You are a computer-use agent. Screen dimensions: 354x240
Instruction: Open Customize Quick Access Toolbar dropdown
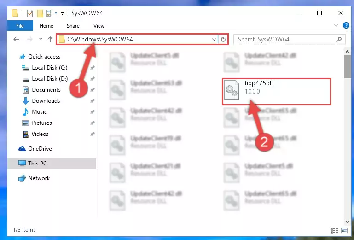[62, 14]
